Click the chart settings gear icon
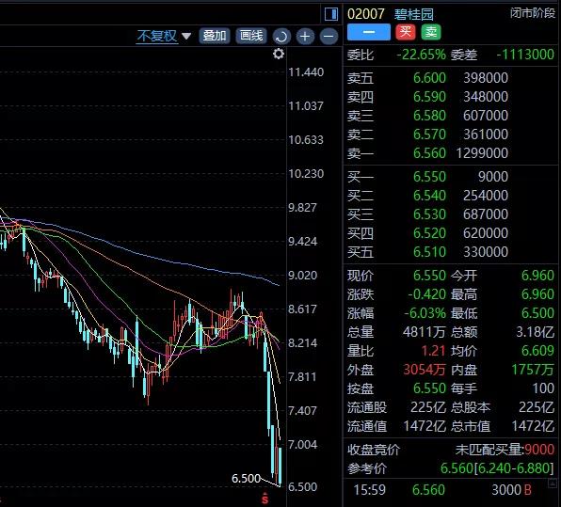 (279, 54)
